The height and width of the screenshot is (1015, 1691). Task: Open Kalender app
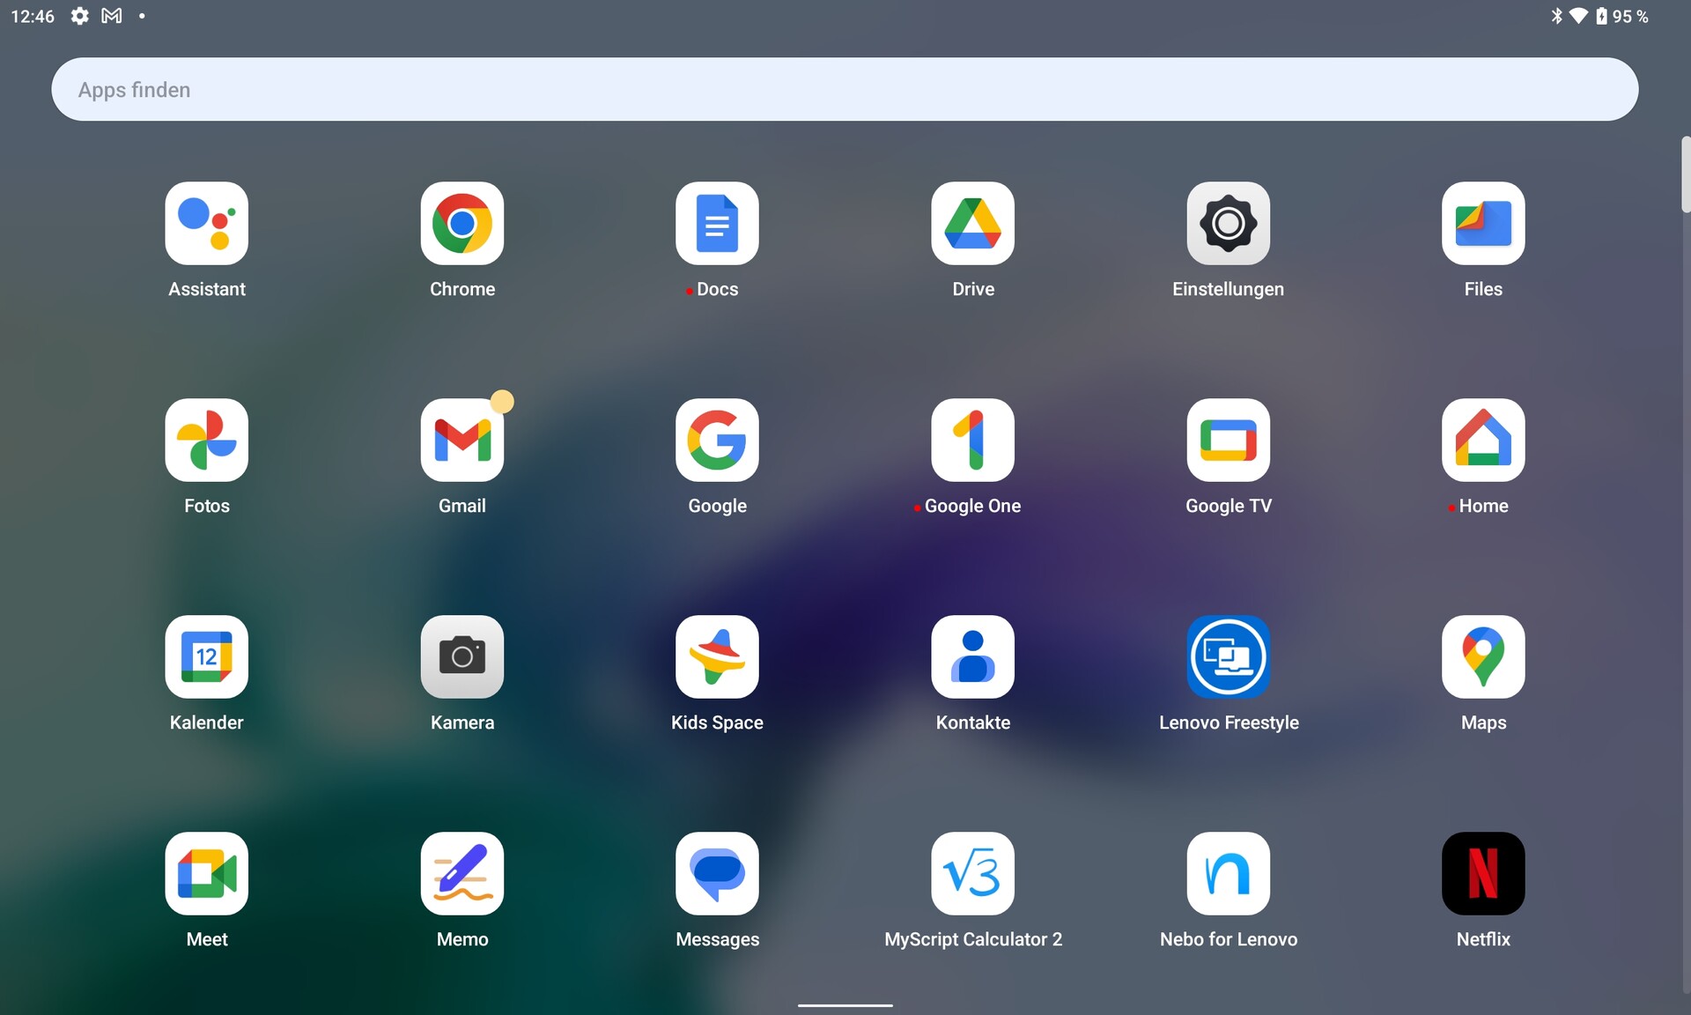[x=206, y=657]
